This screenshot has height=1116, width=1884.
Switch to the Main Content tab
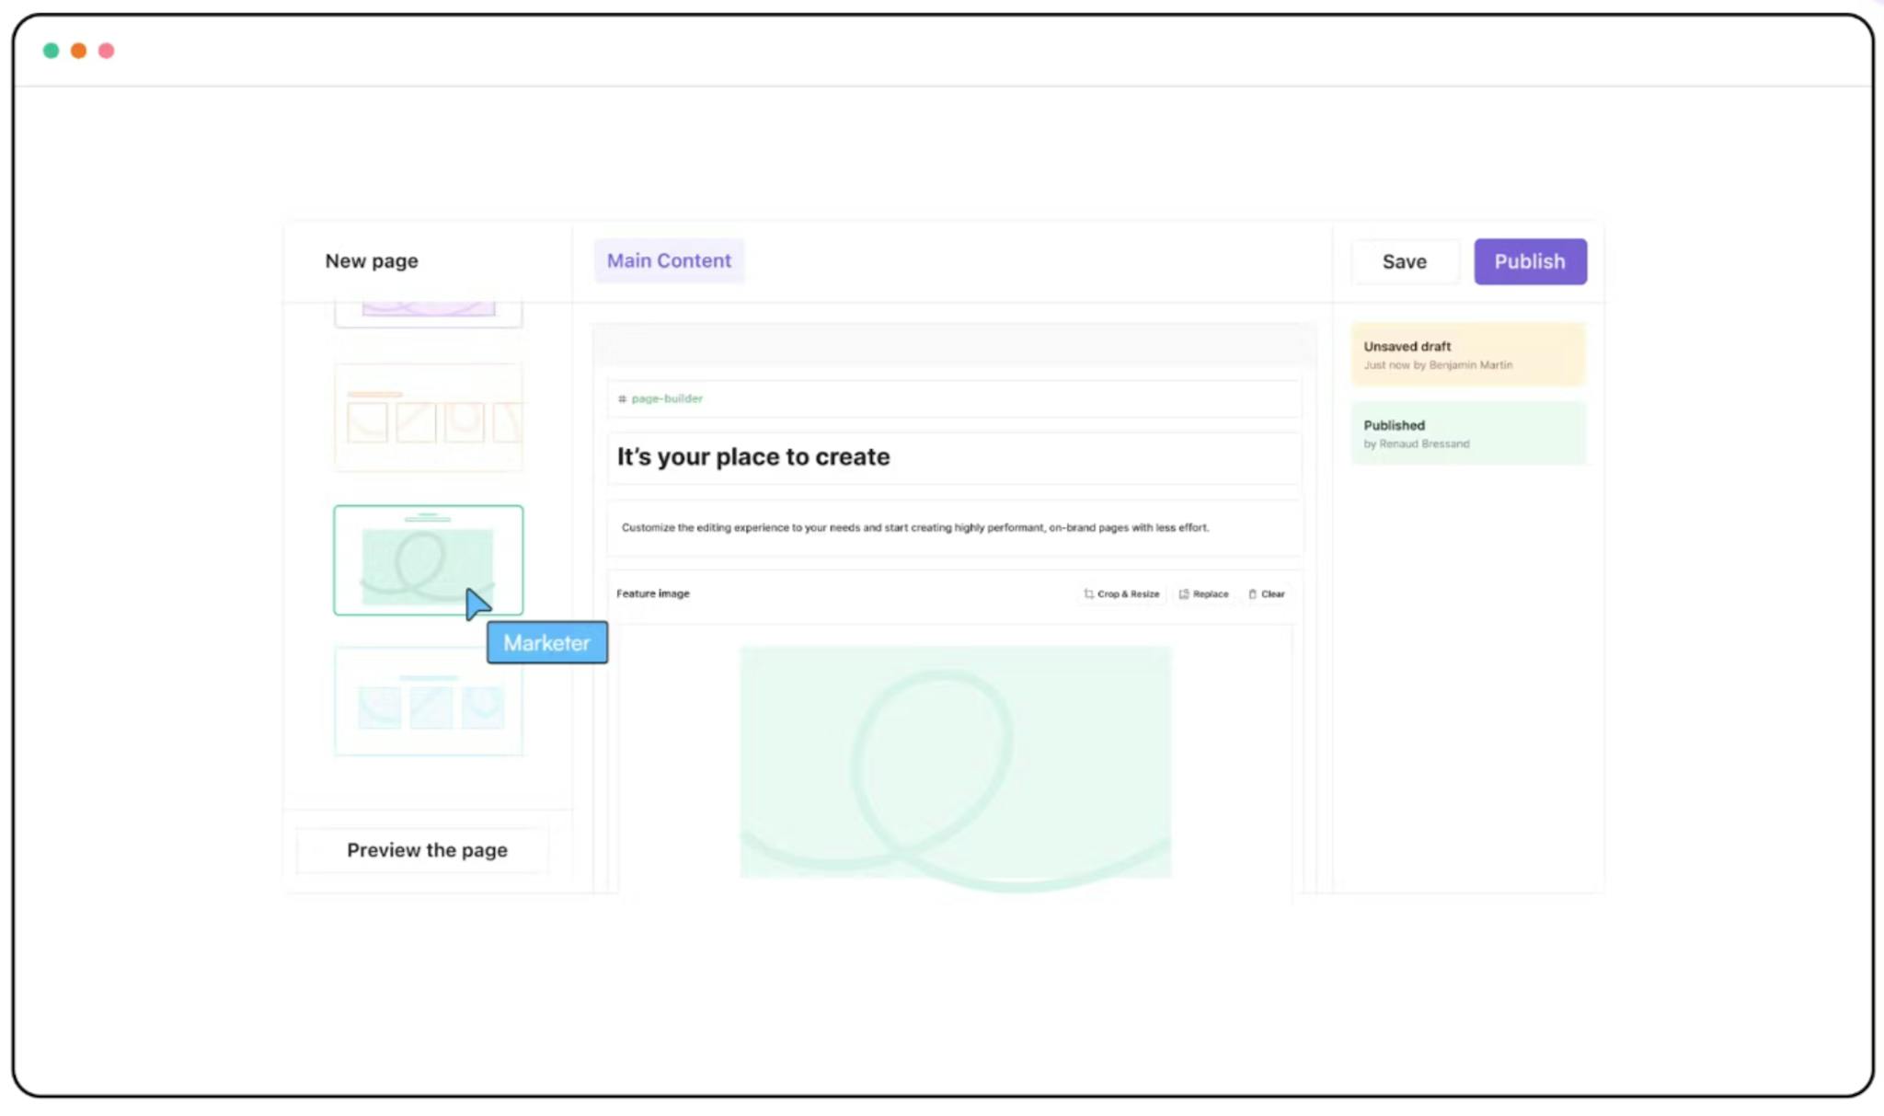tap(669, 260)
